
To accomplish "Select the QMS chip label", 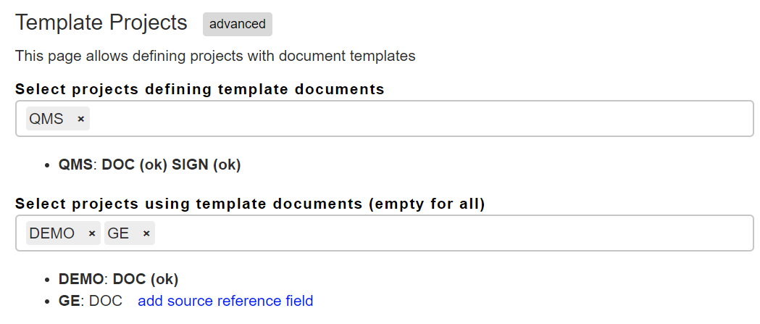I will (46, 119).
